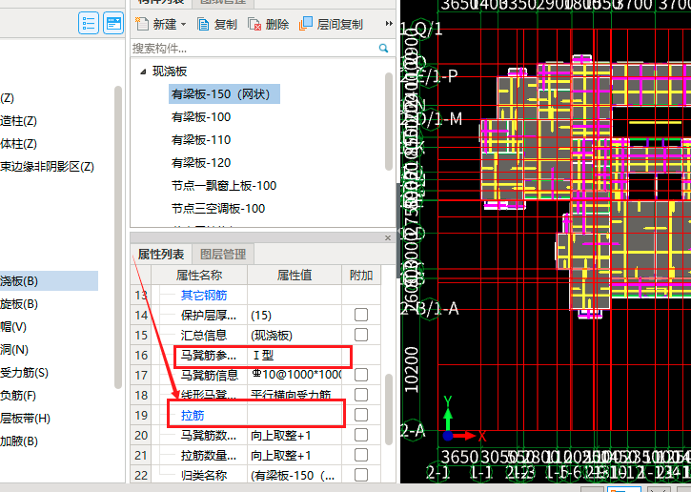Click the search magnifier icon
This screenshot has width=691, height=492.
coord(383,48)
